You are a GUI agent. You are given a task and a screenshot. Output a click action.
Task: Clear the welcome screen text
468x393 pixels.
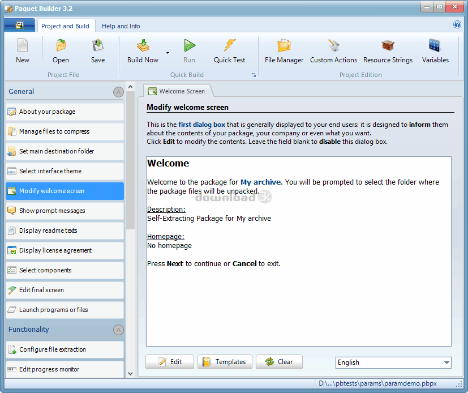point(279,362)
